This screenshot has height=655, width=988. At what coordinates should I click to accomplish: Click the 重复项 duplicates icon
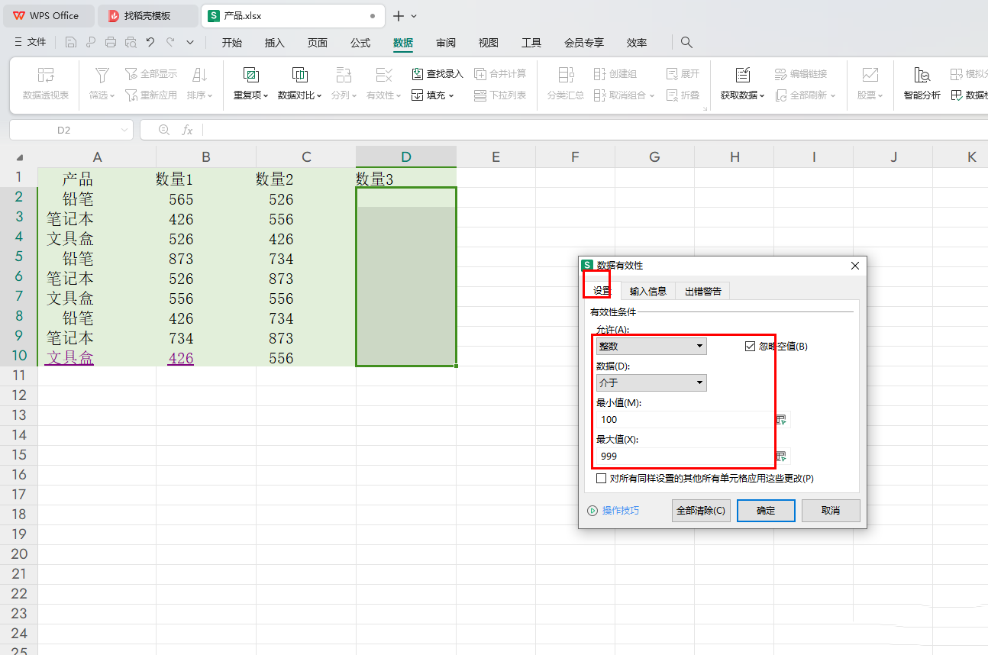tap(250, 75)
